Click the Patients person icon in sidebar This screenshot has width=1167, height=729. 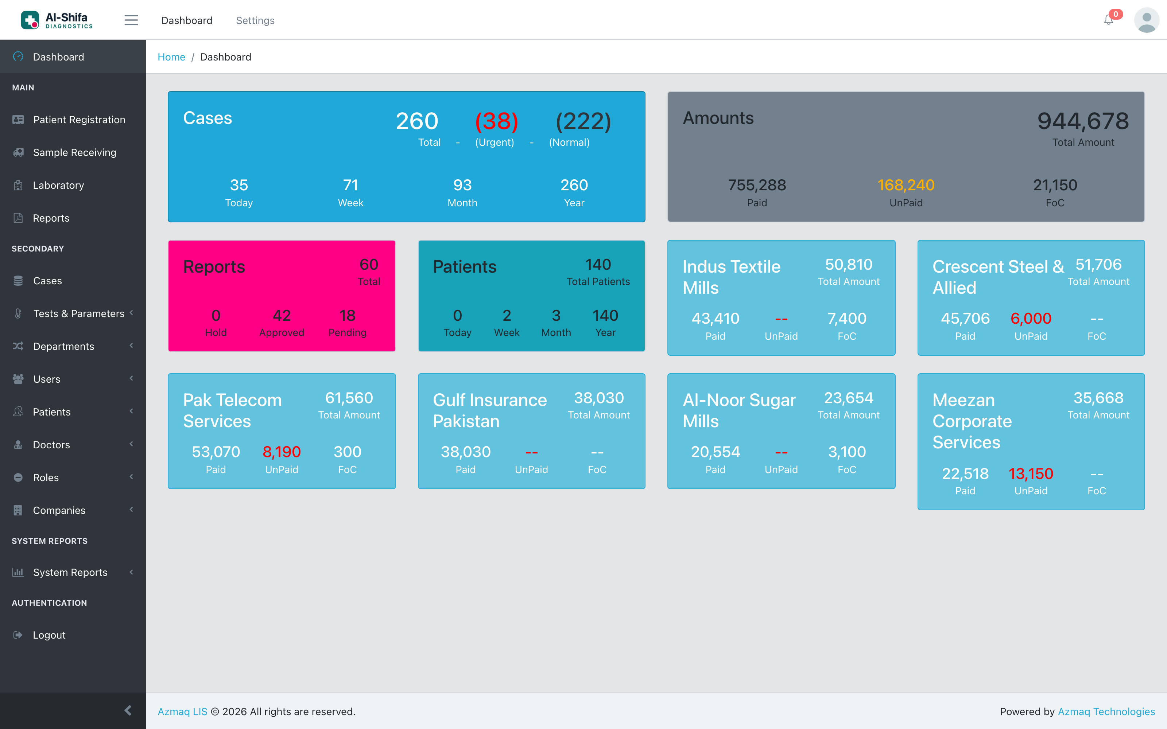18,412
